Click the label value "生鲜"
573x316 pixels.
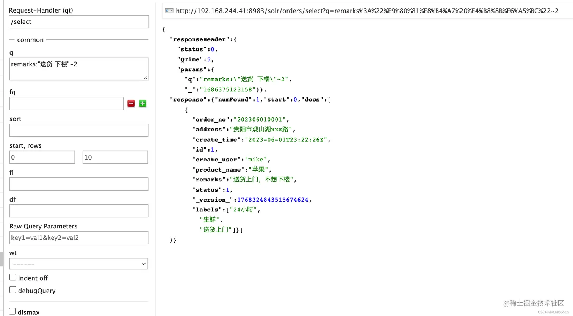209,220
